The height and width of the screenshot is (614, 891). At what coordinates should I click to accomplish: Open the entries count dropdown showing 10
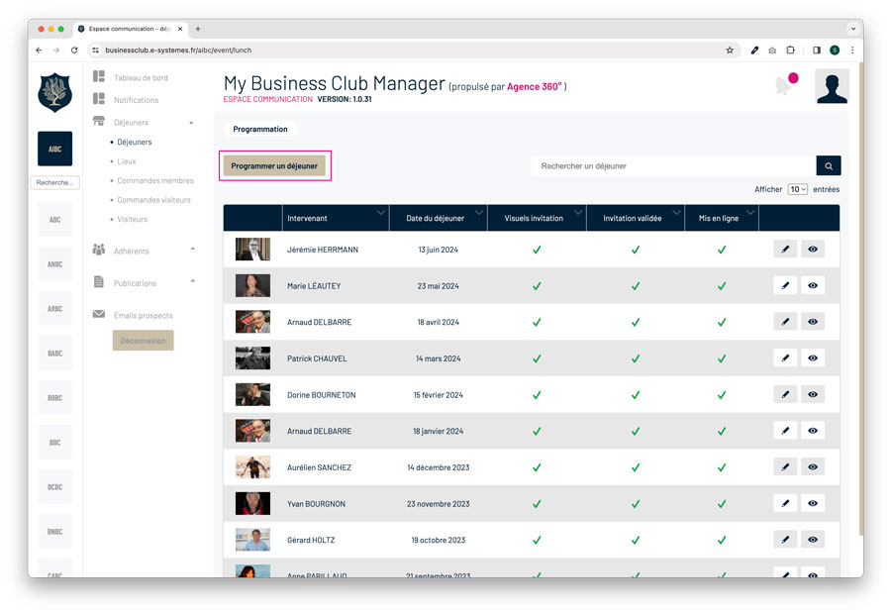pos(797,189)
